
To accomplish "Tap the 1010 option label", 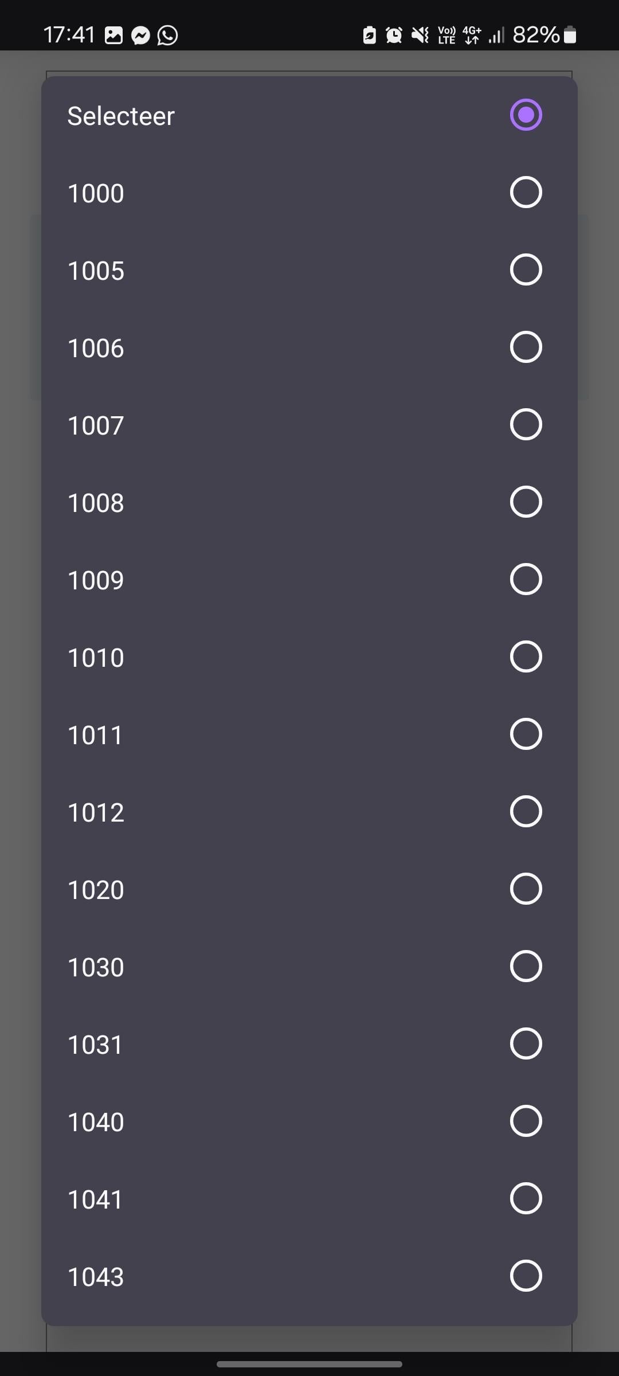I will click(x=96, y=658).
